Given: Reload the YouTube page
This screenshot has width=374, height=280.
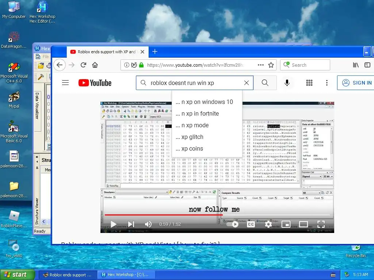Looking at the screenshot, I should 83,65.
